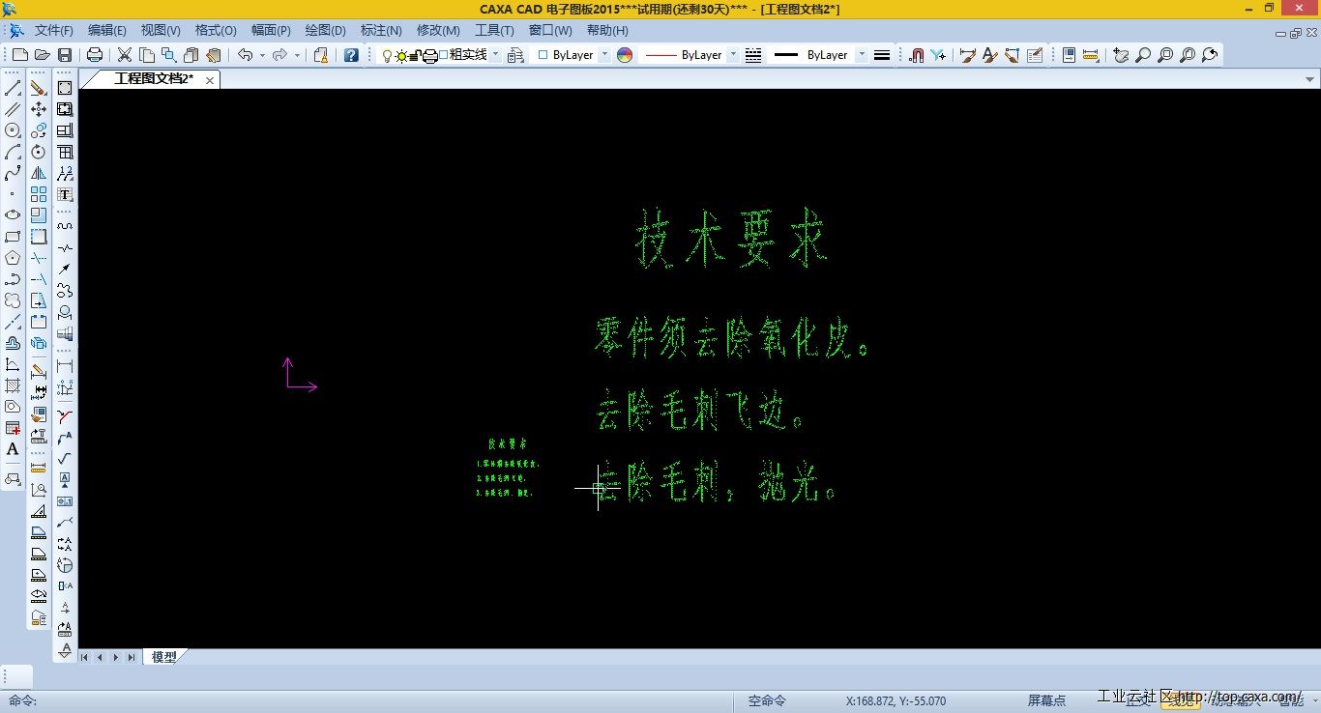1321x713 pixels.
Task: Open the Text style brush icon
Action: [x=989, y=55]
